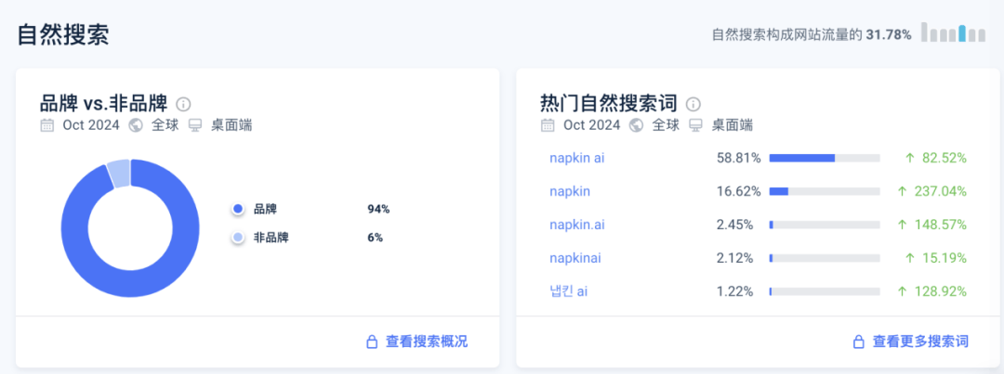Click the 'napkin ai' search keyword
The width and height of the screenshot is (1004, 374).
pyautogui.click(x=576, y=158)
